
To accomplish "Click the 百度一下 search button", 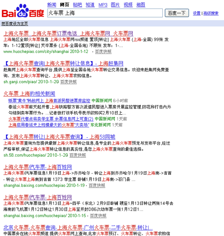I will click(177, 13).
